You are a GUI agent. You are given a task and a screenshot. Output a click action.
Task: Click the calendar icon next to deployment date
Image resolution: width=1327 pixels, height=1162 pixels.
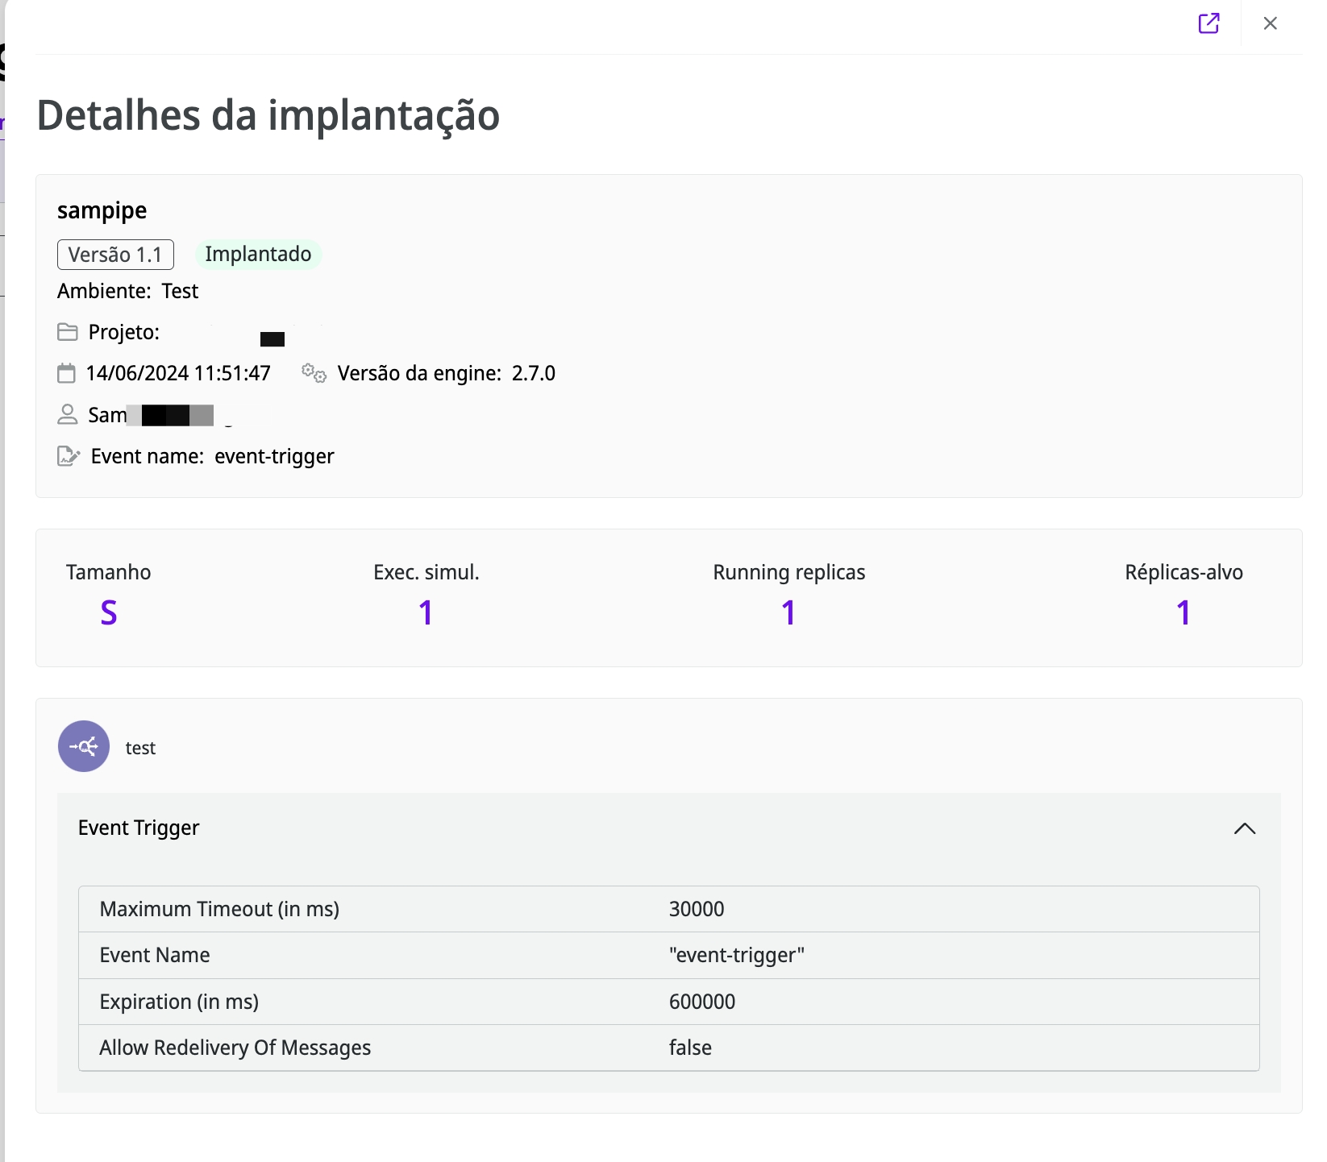[x=67, y=373]
